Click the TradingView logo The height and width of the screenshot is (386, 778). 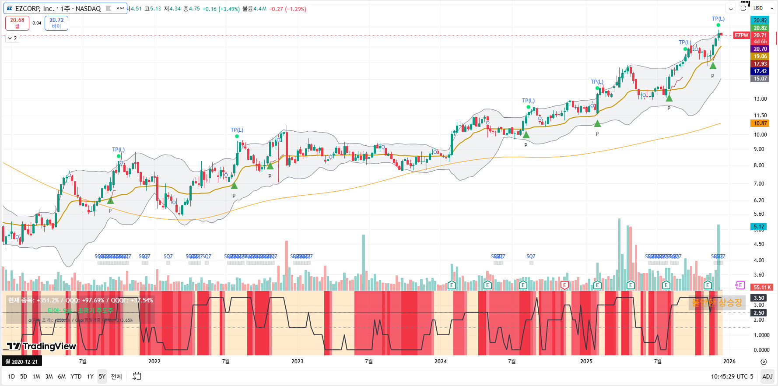pos(42,346)
